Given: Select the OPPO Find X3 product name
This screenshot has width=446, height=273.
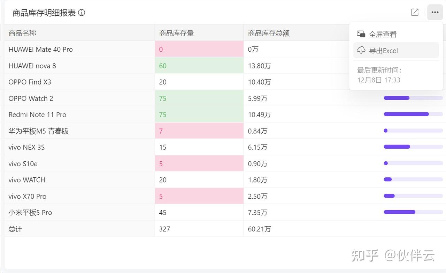Looking at the screenshot, I should (30, 82).
